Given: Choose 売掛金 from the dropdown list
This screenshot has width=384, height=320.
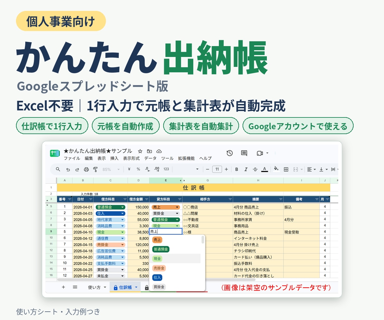Looking at the screenshot, I should (159, 268).
